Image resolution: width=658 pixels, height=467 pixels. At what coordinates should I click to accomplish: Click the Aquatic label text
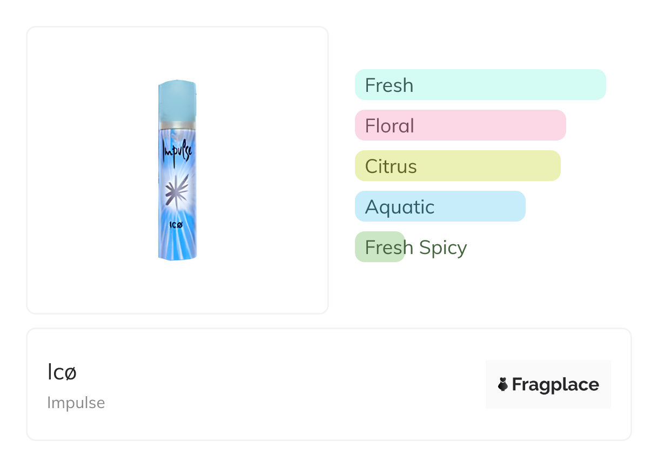399,207
